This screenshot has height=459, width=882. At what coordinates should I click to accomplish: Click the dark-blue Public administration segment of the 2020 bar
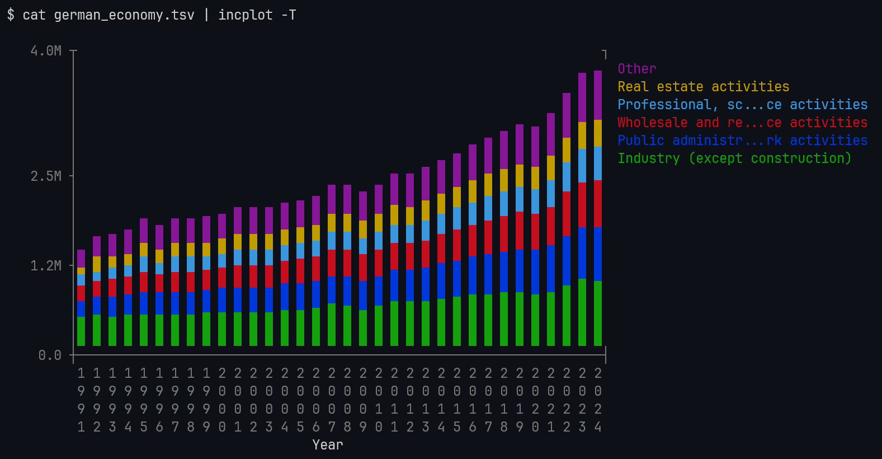click(535, 272)
